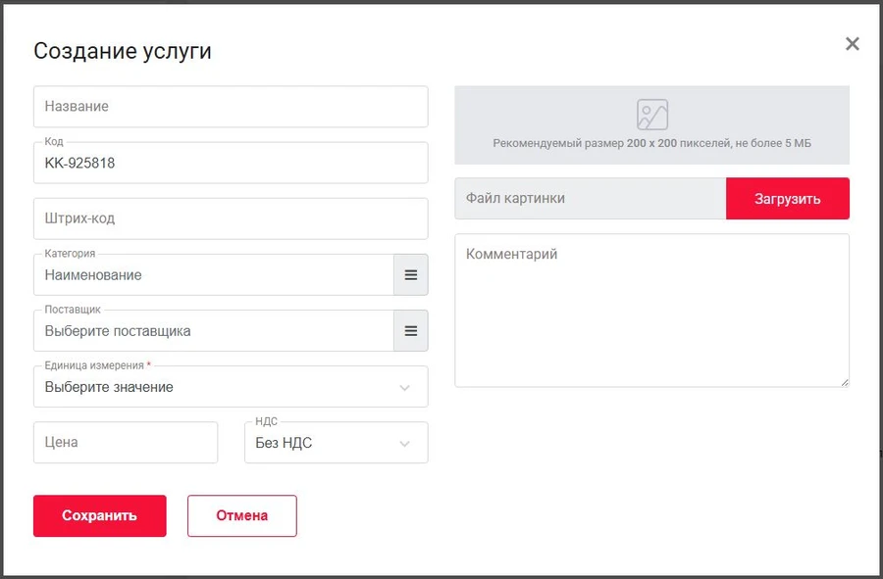Image resolution: width=883 pixels, height=579 pixels.
Task: Close the Создание услуги dialog
Action: click(852, 44)
